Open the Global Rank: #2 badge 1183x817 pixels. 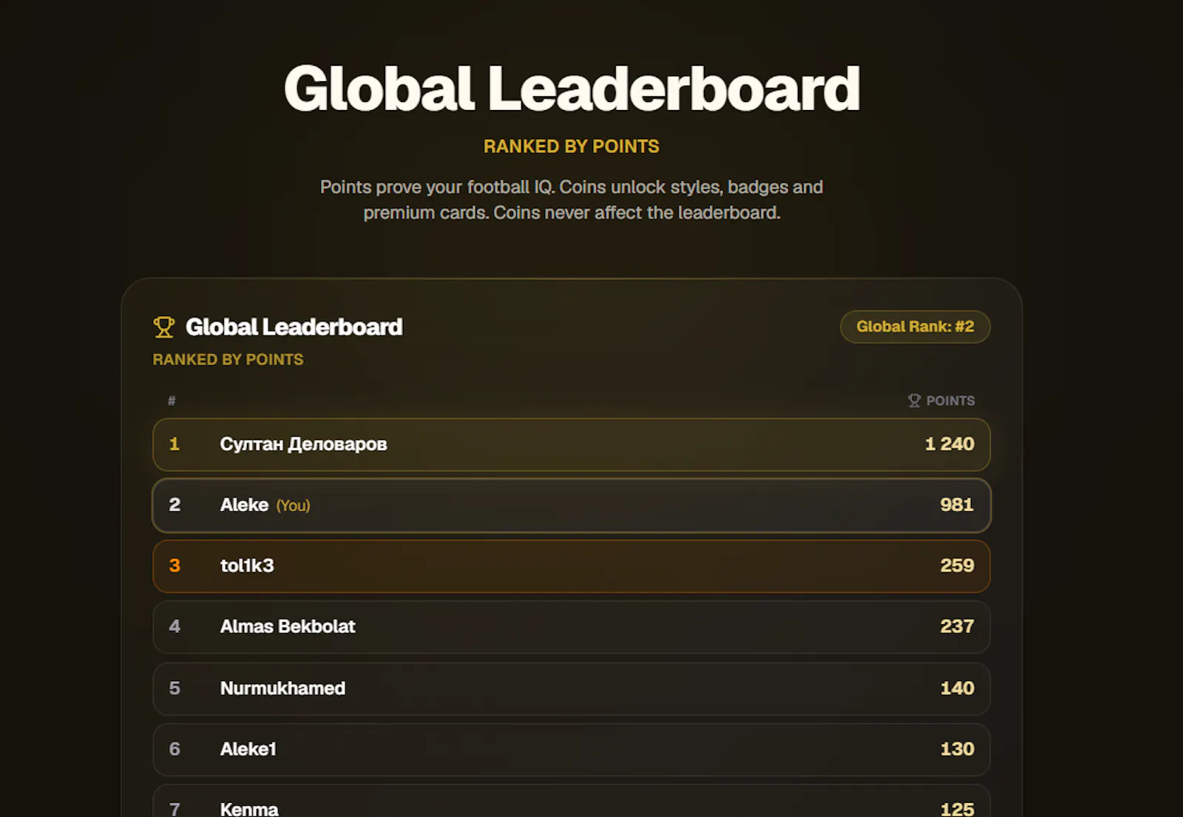(915, 327)
